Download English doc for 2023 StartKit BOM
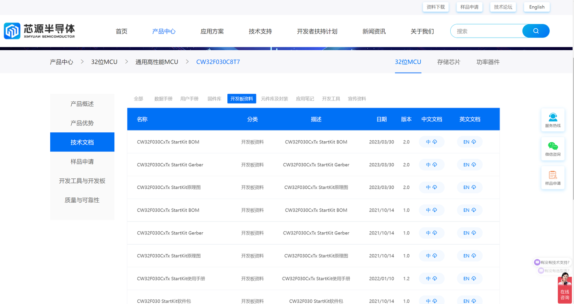 coord(470,142)
